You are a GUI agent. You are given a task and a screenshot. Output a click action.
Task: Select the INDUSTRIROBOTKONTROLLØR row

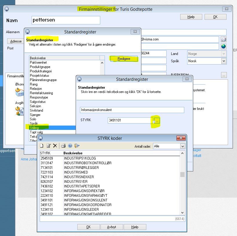click(x=110, y=163)
